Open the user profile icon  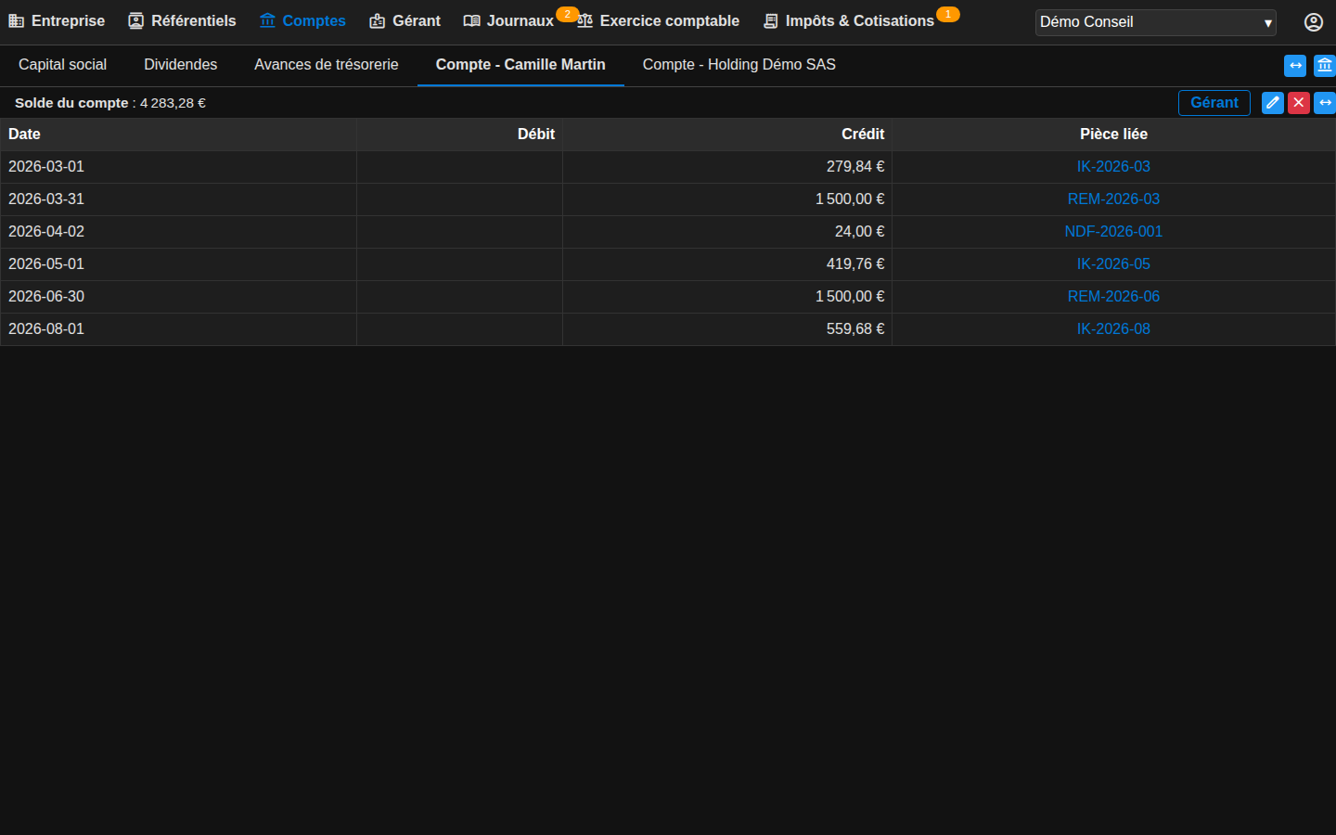(x=1313, y=22)
